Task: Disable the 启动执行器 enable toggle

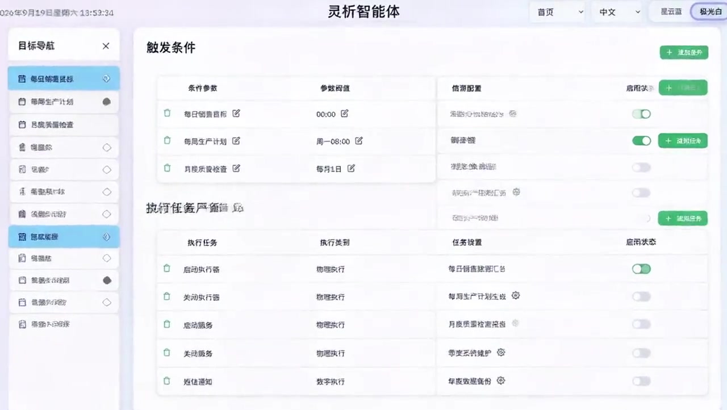Action: click(641, 269)
